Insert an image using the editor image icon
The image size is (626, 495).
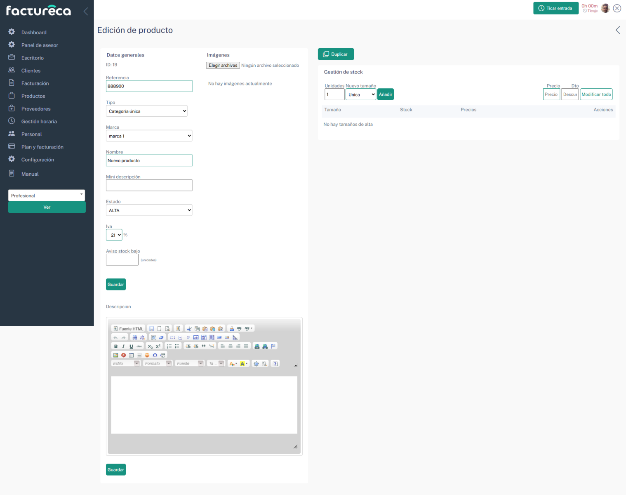pos(115,355)
